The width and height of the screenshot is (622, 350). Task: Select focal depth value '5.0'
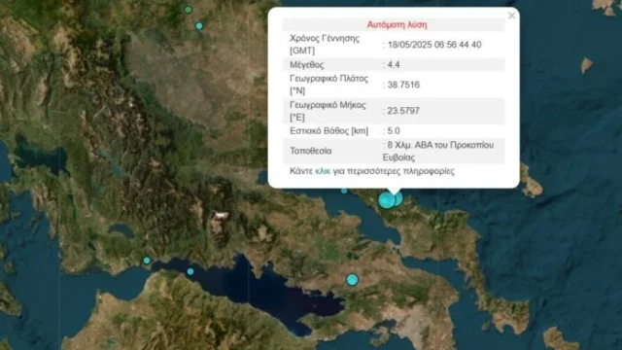point(394,130)
